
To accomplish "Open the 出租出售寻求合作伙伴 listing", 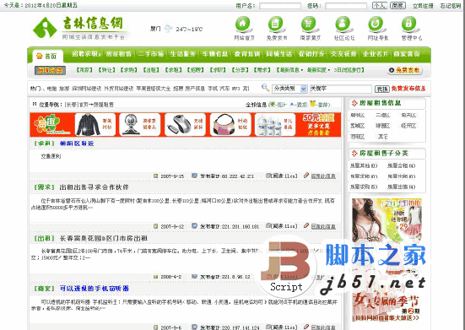I will click(94, 187).
